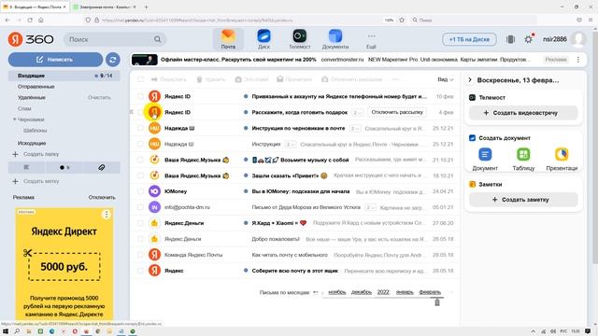Open the Вид view dropdown
This screenshot has height=336, width=598.
pos(446,79)
